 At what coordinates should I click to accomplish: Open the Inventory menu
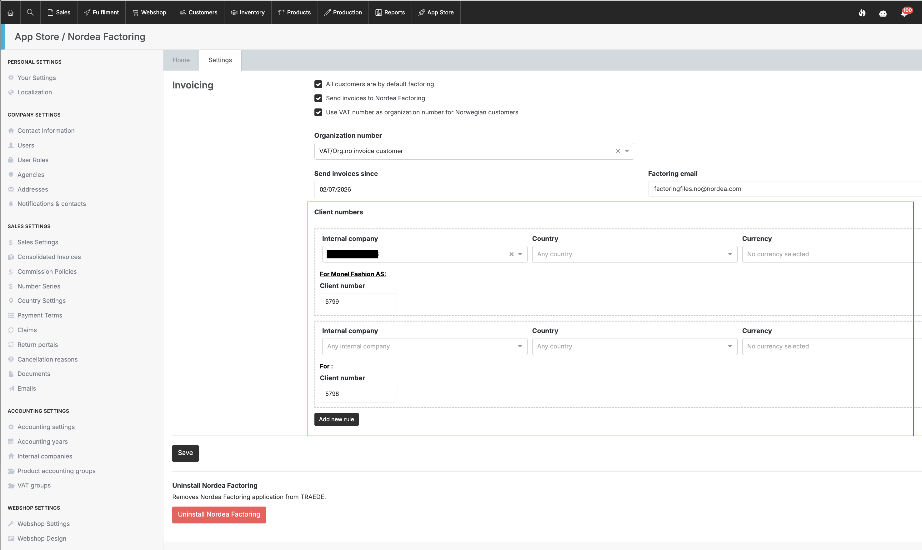[x=248, y=12]
